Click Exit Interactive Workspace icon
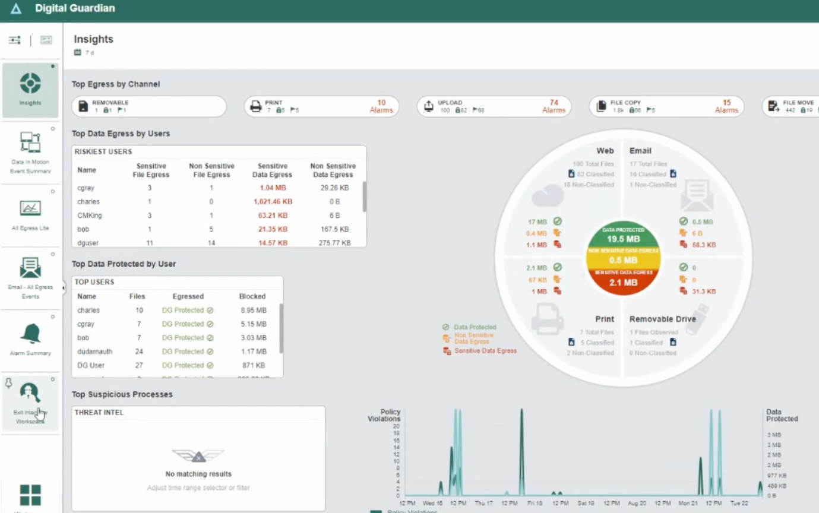 click(x=30, y=392)
